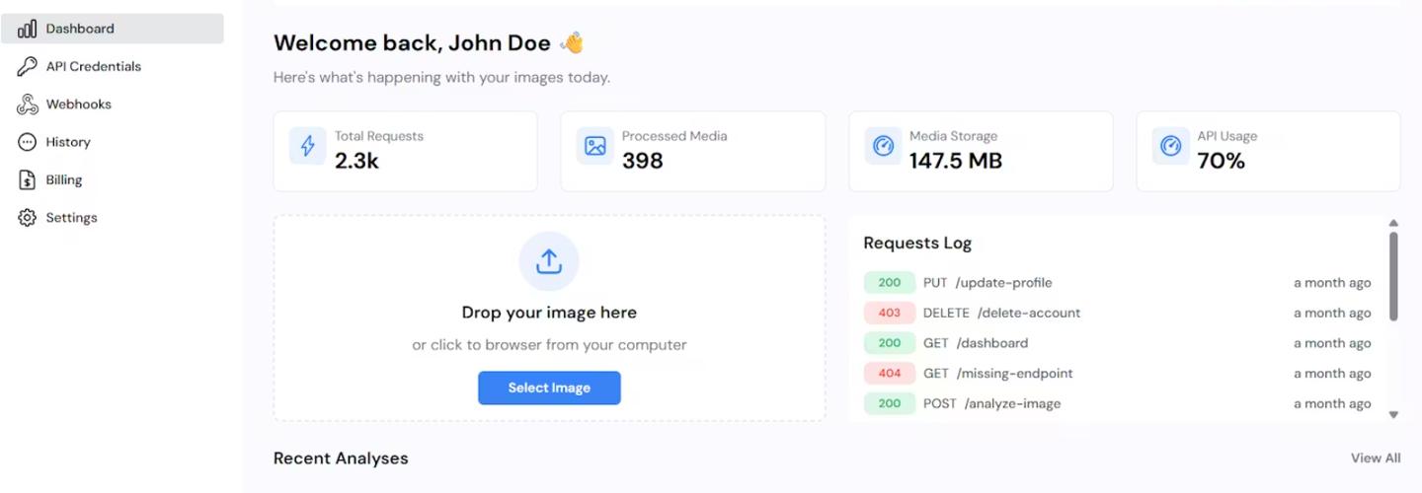
Task: Click the API Credentials key icon
Action: coord(28,67)
